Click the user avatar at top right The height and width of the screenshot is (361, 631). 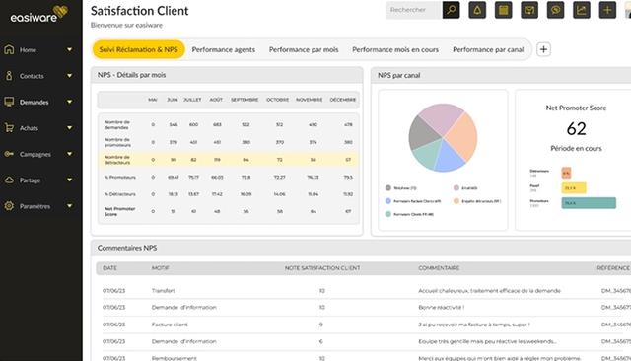tap(628, 10)
